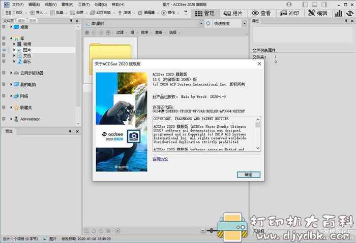Open the 365 eye icon at top right
This screenshot has width=356, height=243.
tap(350, 13)
